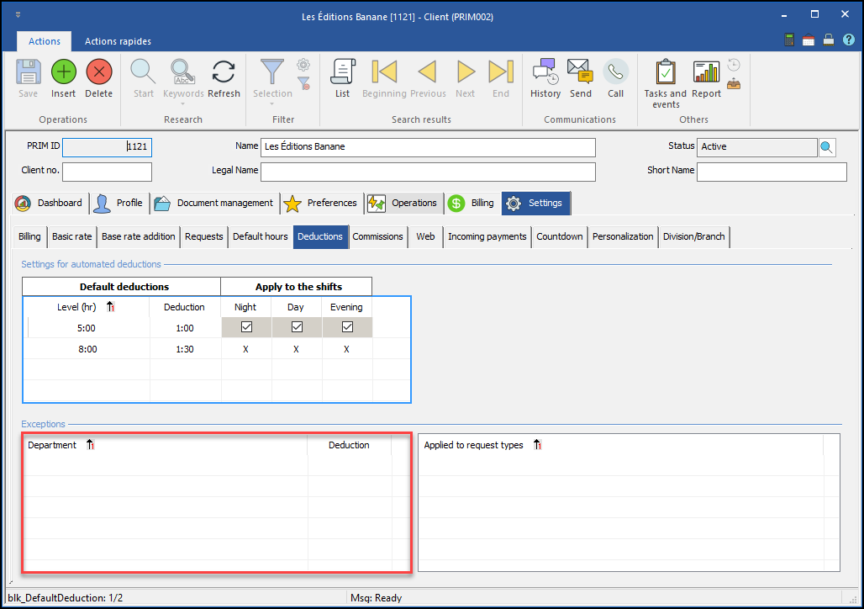Toggle Evening X mark in 8:00 row
The image size is (864, 609).
[346, 349]
